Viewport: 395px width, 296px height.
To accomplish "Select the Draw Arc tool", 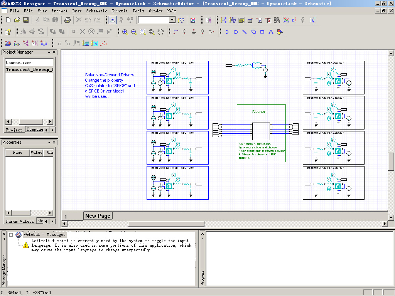I will 227,32.
